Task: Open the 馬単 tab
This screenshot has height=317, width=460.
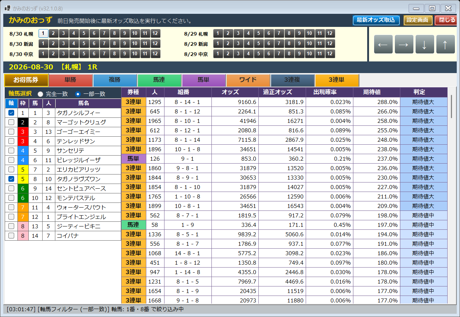Action: [x=204, y=80]
